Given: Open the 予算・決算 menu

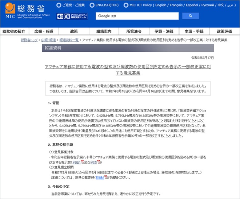Looking at the screenshot, I should [163, 32].
